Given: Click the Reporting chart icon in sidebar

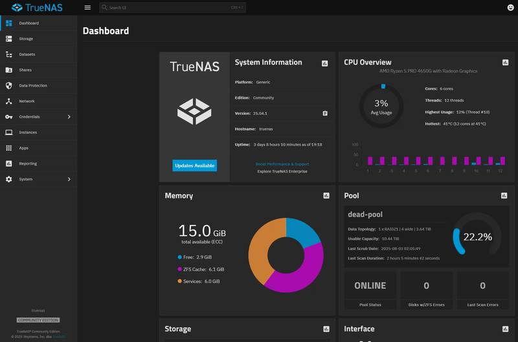Looking at the screenshot, I should (9, 164).
